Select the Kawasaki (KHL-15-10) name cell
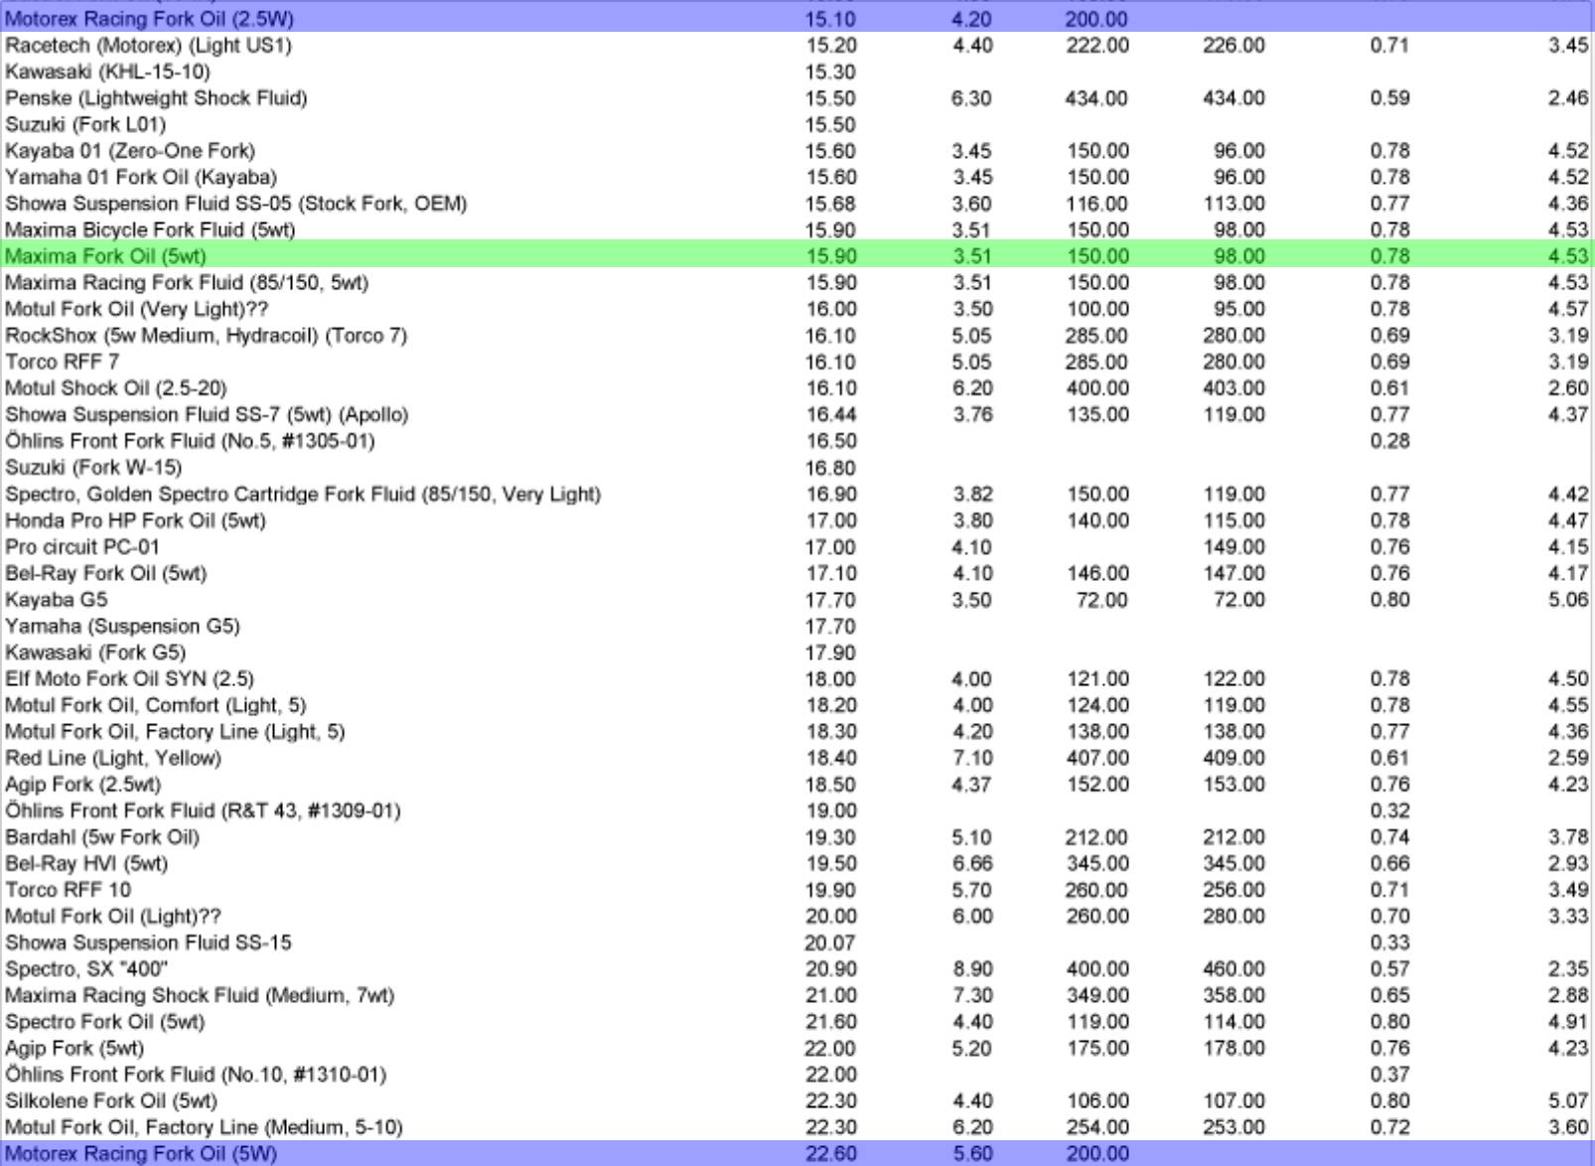The image size is (1595, 1166). pos(107,72)
